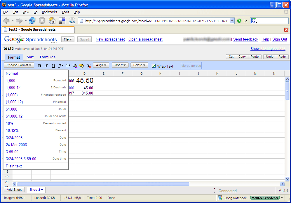The image size is (291, 203).
Task: Click the Add Sheet button
Action: click(x=14, y=190)
